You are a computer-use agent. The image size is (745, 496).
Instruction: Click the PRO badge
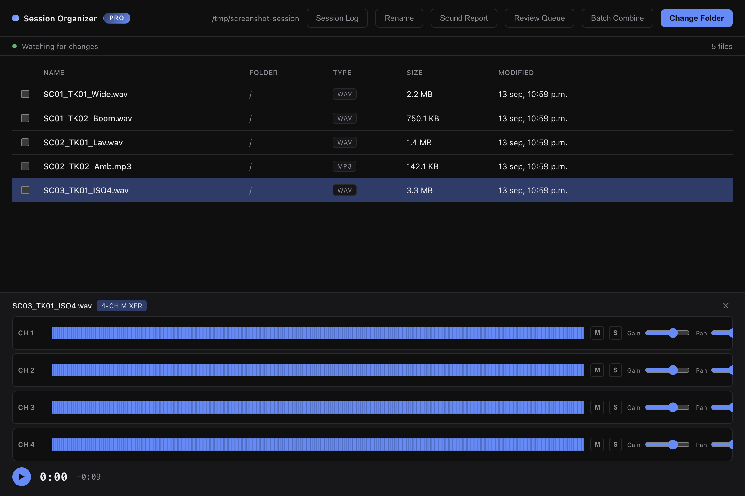117,18
